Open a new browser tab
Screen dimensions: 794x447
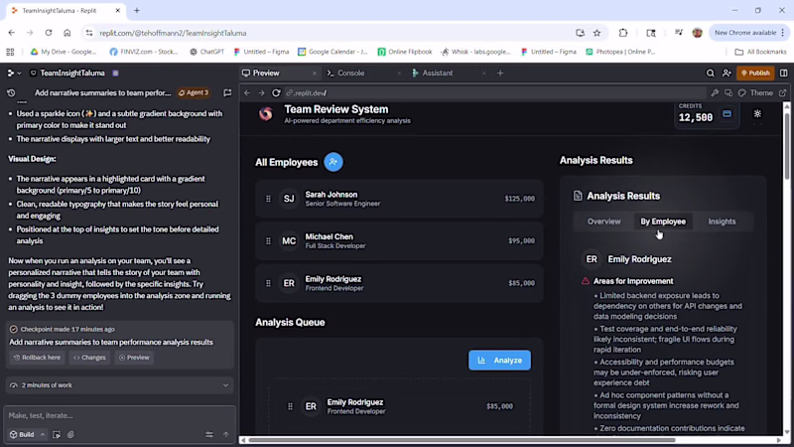137,11
